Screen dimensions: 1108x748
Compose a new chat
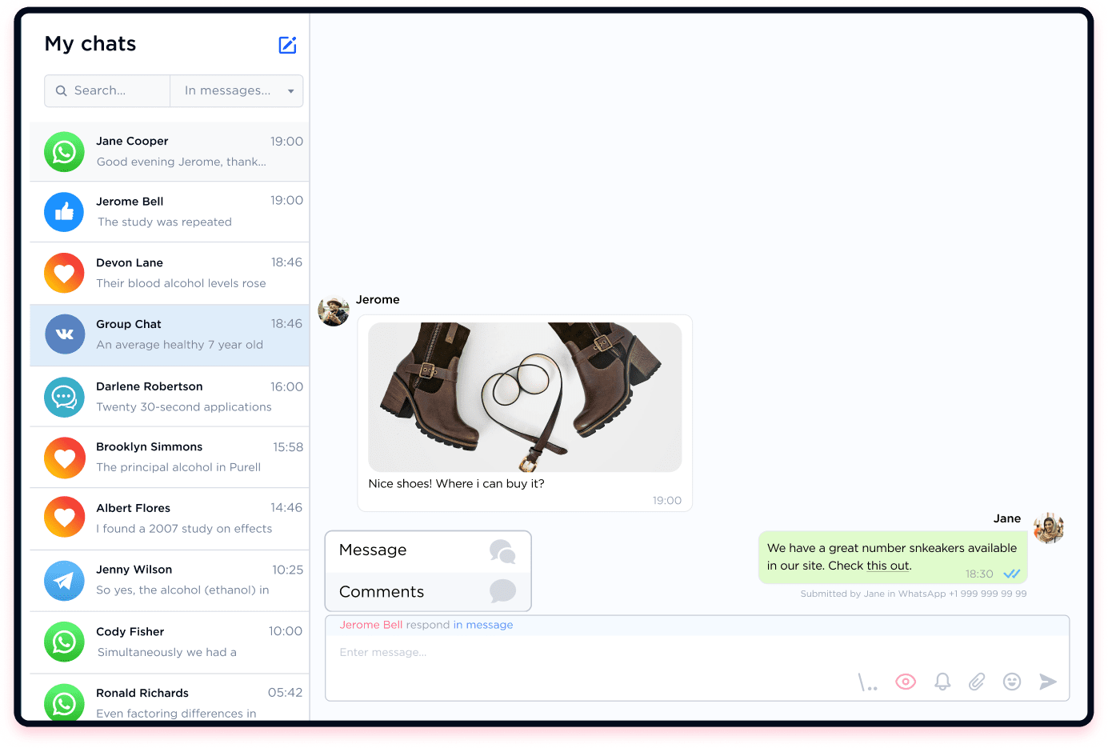click(x=287, y=46)
